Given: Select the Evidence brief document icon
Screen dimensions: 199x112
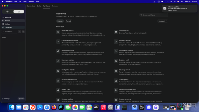Looking at the screenshot, I should click(x=116, y=61).
